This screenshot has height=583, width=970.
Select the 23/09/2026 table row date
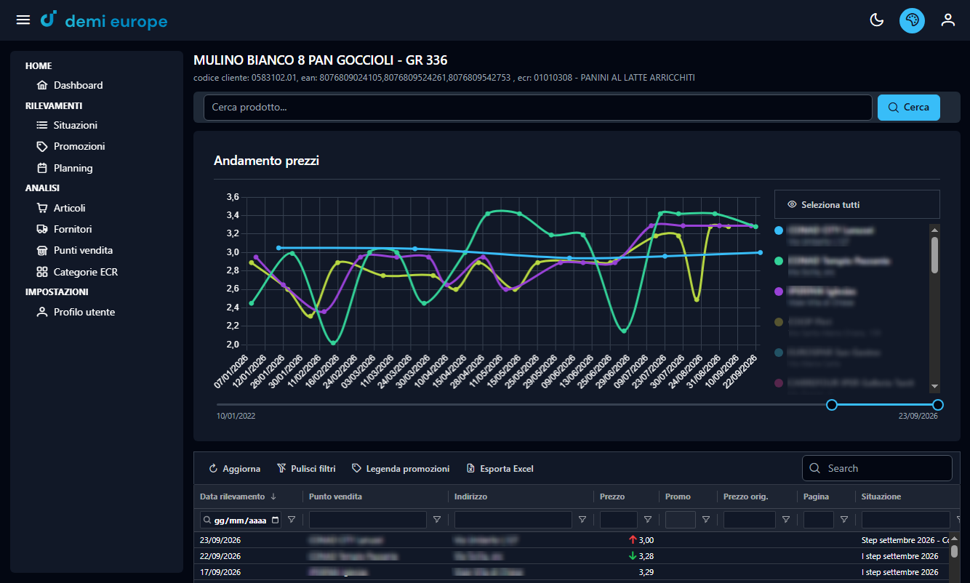tap(220, 540)
